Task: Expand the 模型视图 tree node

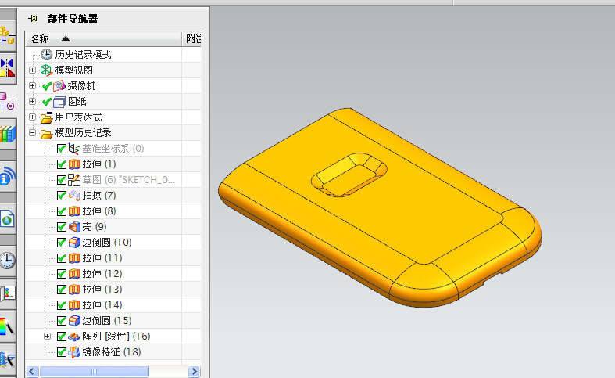Action: pos(32,70)
